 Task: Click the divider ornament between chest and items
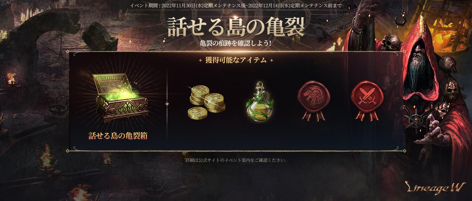(x=167, y=104)
